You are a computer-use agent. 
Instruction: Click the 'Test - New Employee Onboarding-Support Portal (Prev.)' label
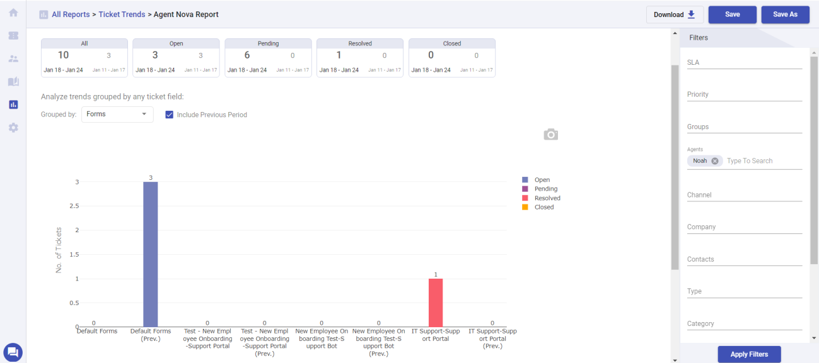(x=265, y=342)
